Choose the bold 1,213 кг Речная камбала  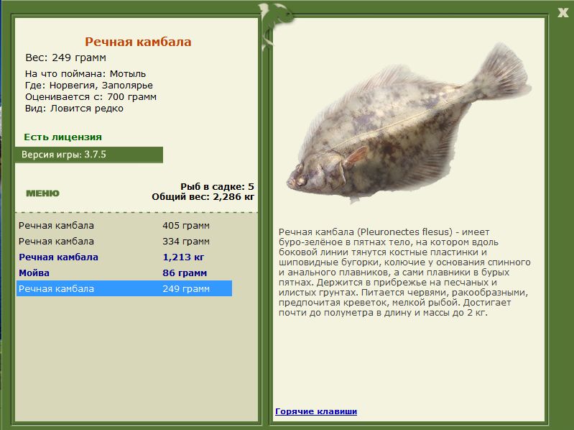pyautogui.click(x=124, y=257)
